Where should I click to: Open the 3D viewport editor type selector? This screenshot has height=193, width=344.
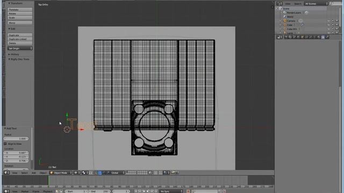pyautogui.click(x=7, y=173)
